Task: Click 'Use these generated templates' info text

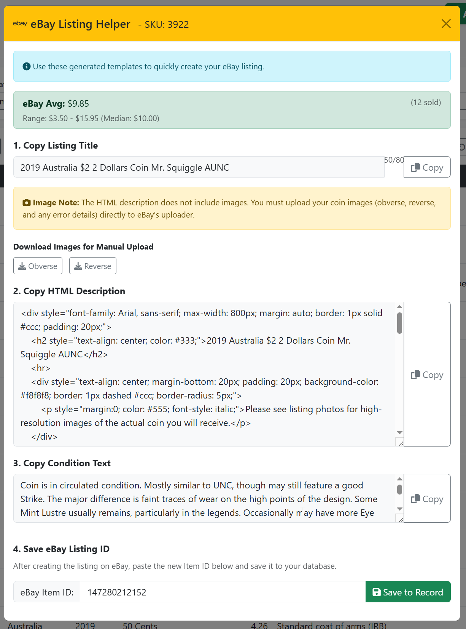Action: click(148, 67)
